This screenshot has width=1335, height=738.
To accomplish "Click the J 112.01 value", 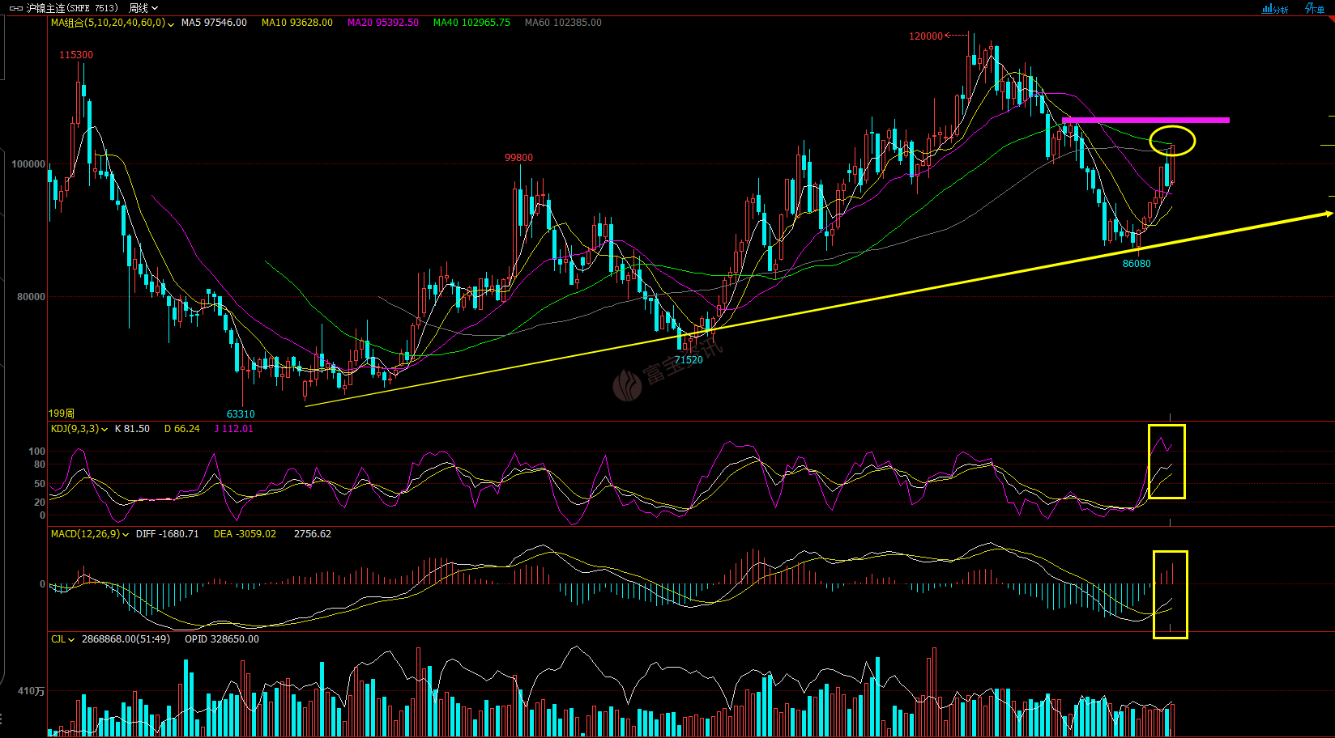I will click(x=234, y=429).
